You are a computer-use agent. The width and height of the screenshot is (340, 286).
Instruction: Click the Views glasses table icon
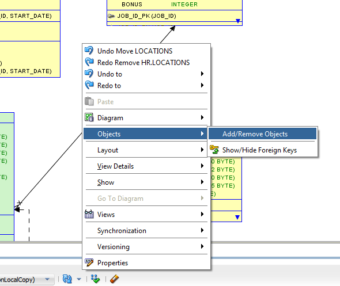click(x=89, y=214)
